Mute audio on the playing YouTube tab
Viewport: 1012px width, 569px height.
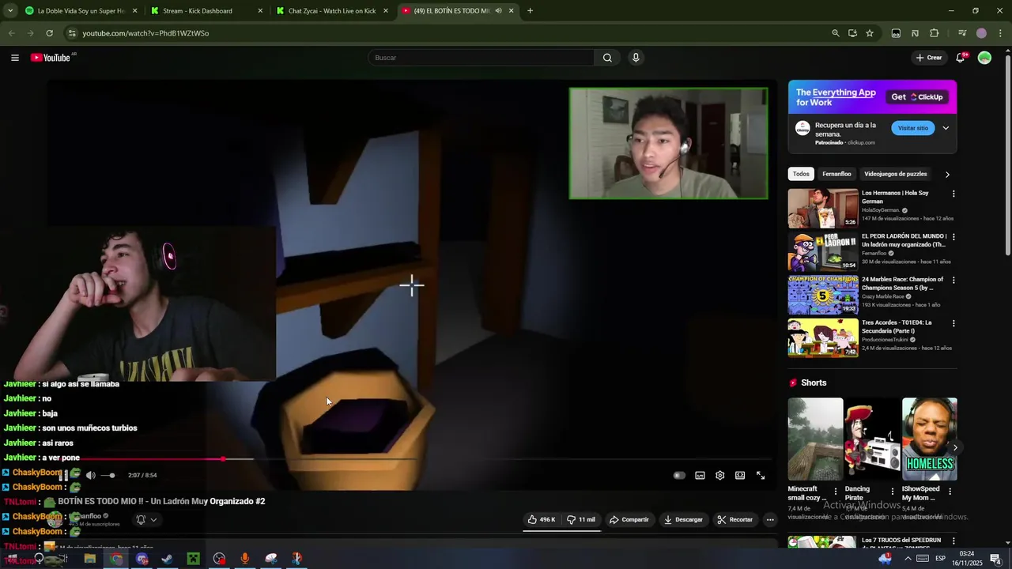(x=499, y=11)
